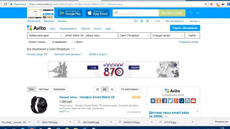Reload the page with the browser refresh icon
Image resolution: width=230 pixels, height=129 pixels.
(x=5, y=4)
